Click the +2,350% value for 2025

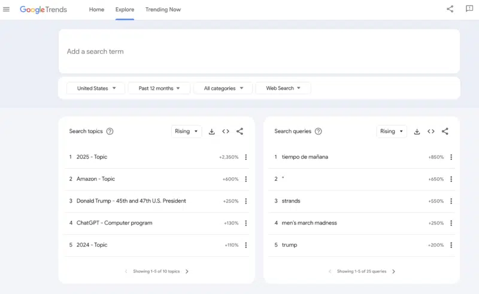229,157
